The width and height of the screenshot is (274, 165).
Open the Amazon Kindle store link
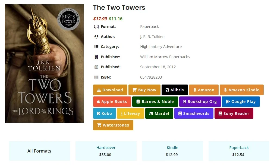[241, 90]
